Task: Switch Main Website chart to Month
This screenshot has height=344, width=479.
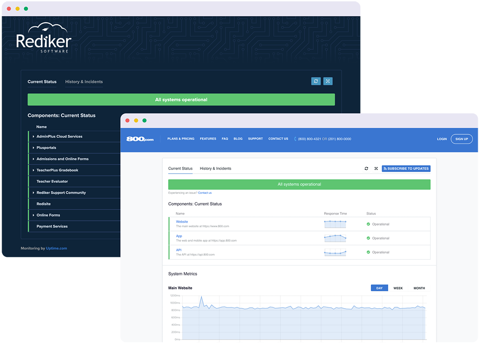Action: (x=419, y=288)
